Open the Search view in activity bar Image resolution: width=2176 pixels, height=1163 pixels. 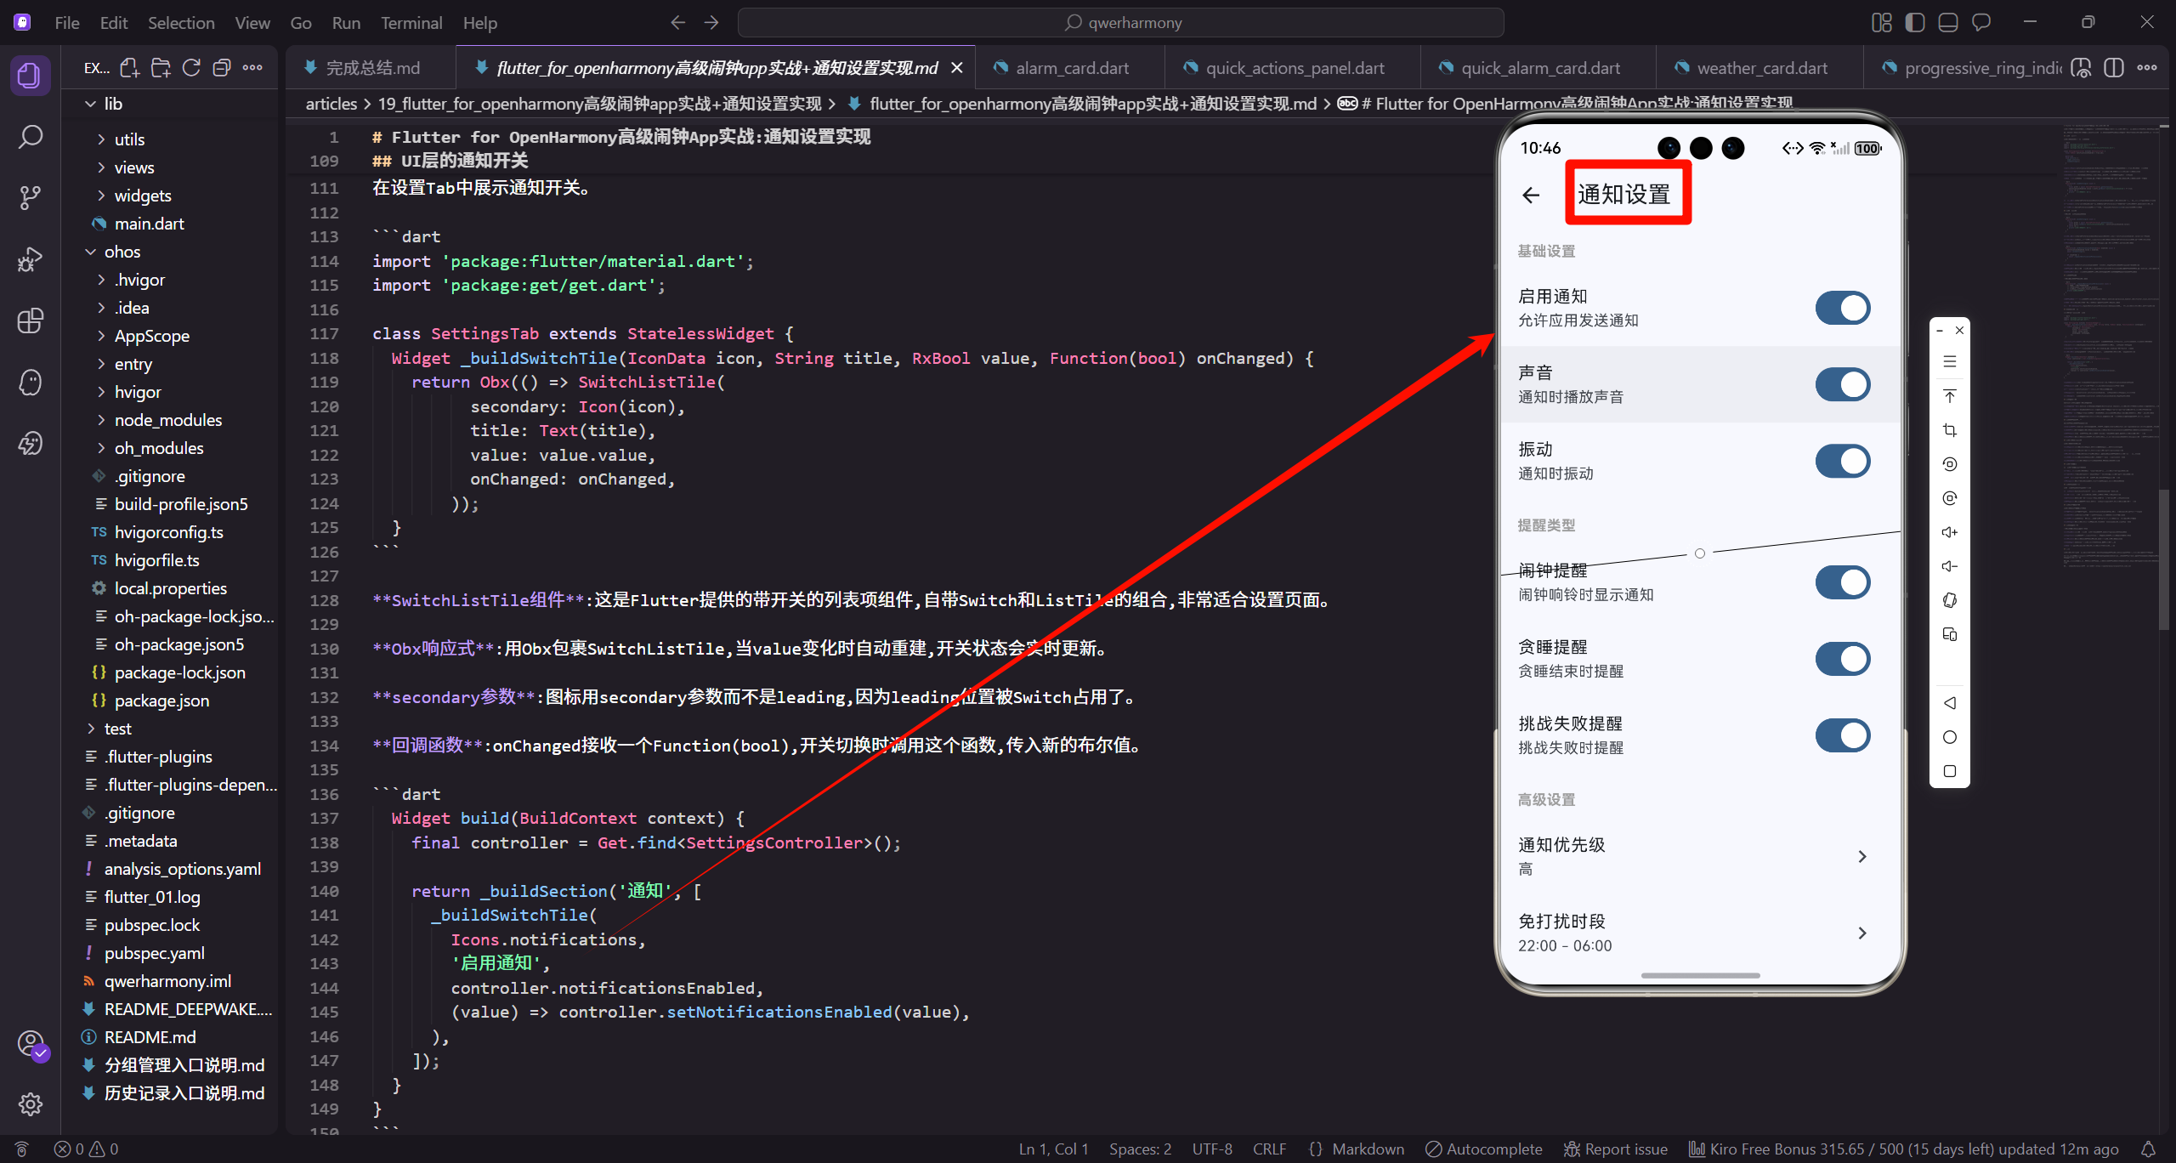pyautogui.click(x=31, y=136)
